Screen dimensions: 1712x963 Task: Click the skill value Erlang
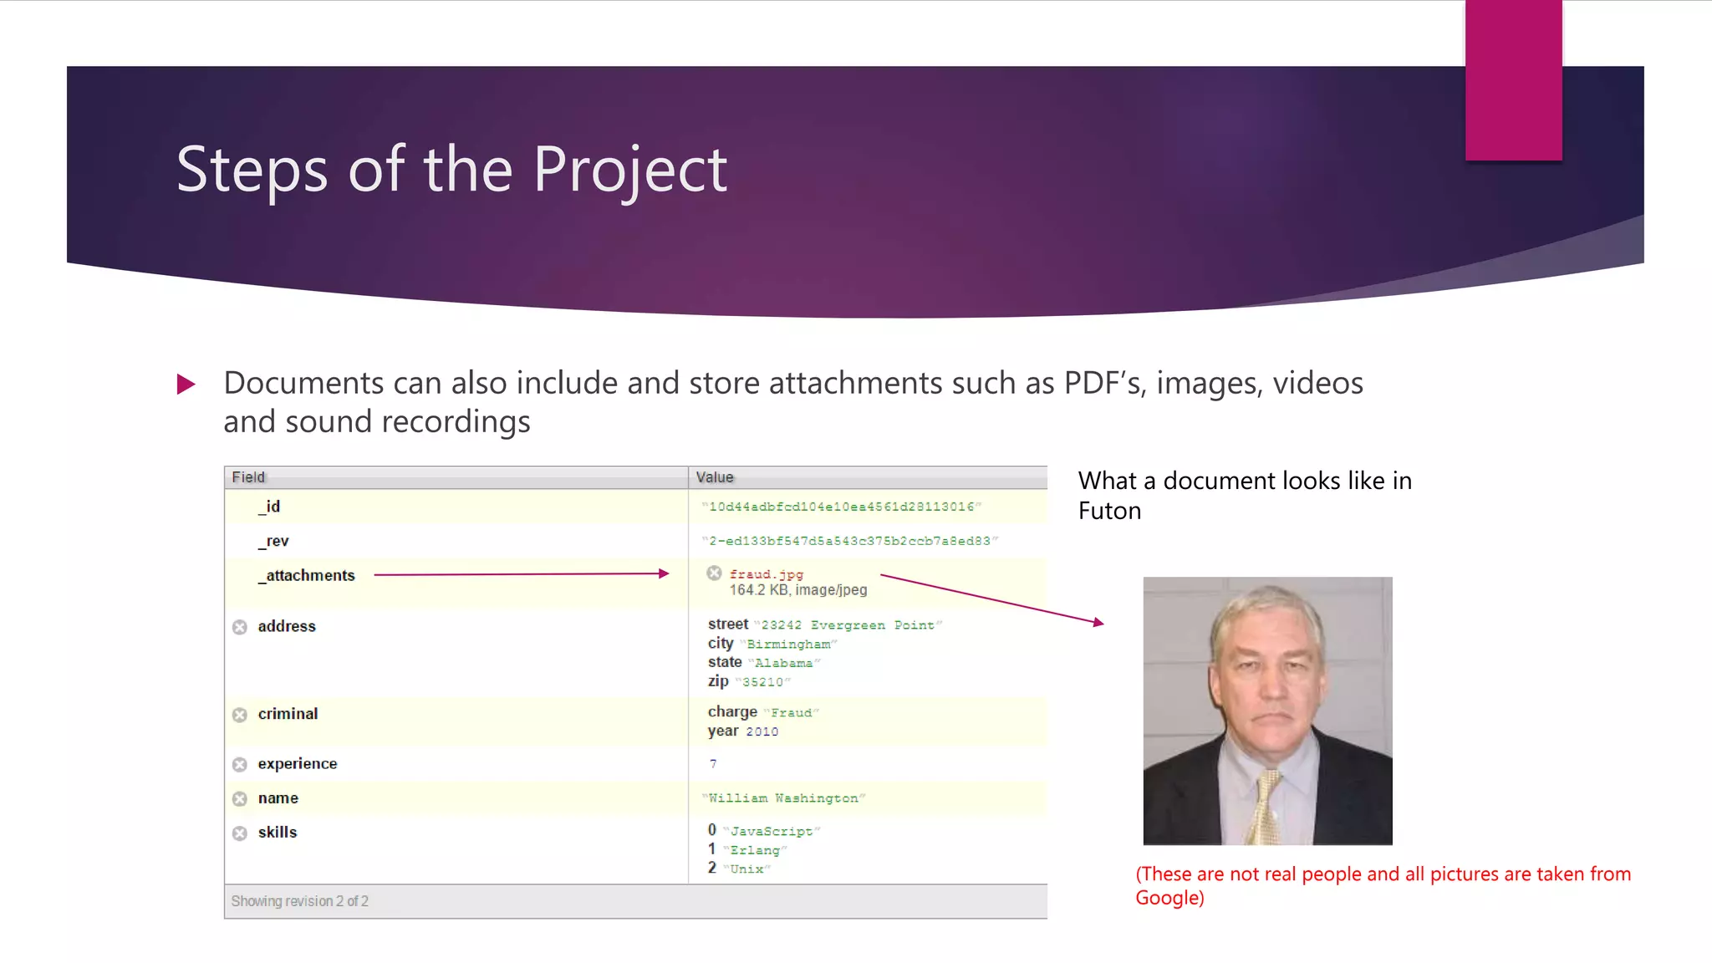coord(755,850)
